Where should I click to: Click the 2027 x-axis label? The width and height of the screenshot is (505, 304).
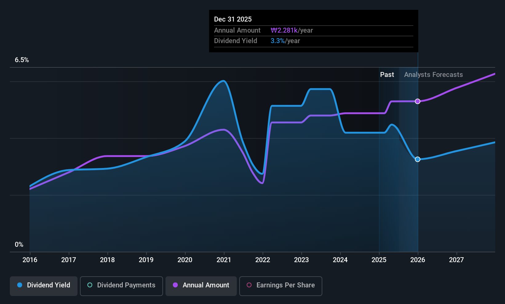pos(456,260)
